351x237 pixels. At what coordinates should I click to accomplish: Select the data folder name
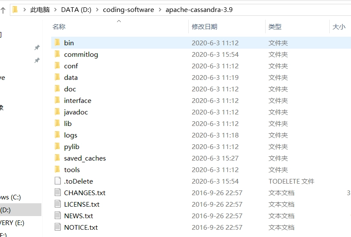coord(71,77)
